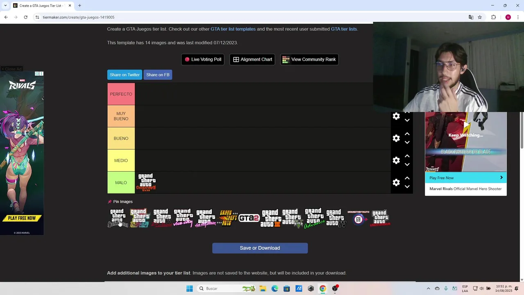
Task: Bookmark this page with star icon
Action: (x=480, y=17)
